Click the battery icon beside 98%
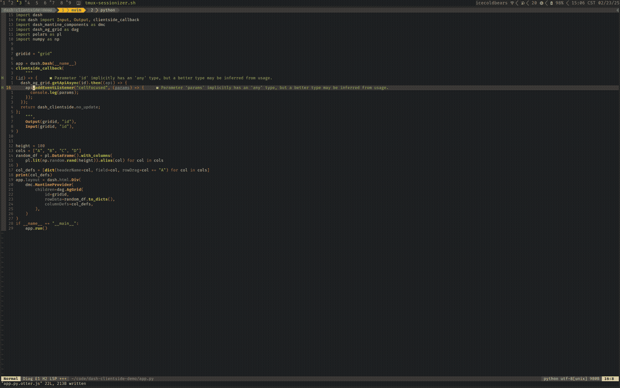The image size is (620, 388). click(x=551, y=2)
